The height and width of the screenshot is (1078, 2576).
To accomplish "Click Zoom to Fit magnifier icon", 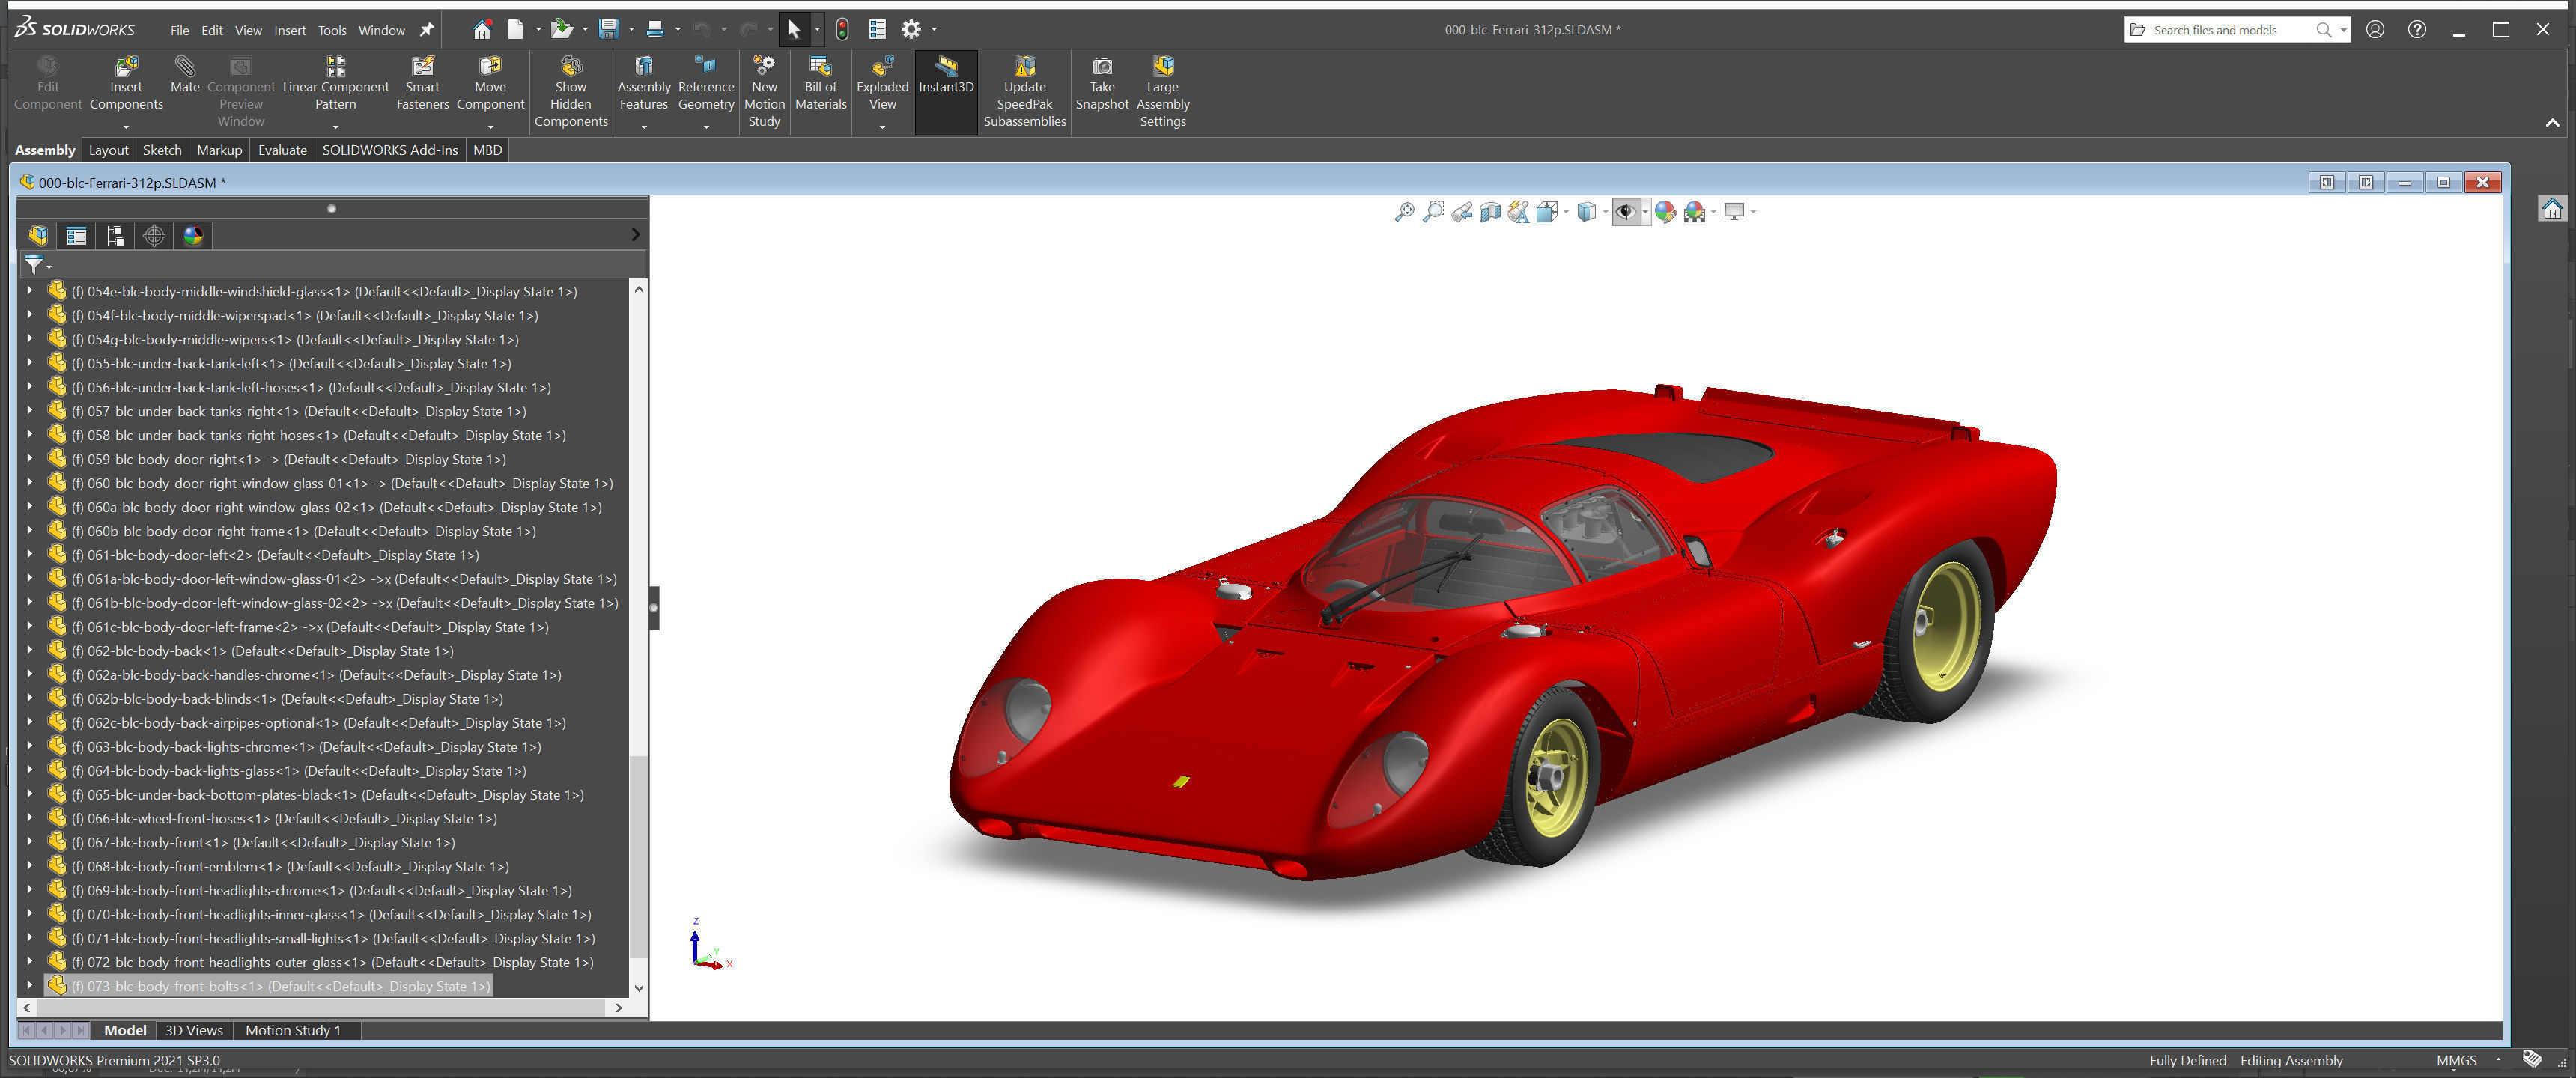I will click(x=1404, y=212).
